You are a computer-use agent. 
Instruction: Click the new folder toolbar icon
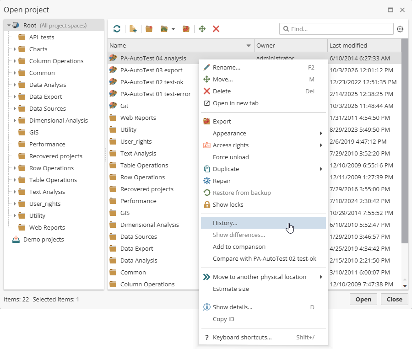click(x=149, y=29)
